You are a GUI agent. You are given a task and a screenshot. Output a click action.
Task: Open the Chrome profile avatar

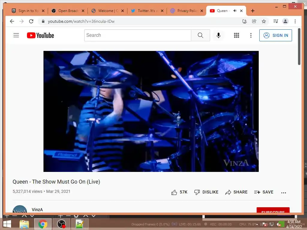point(285,21)
